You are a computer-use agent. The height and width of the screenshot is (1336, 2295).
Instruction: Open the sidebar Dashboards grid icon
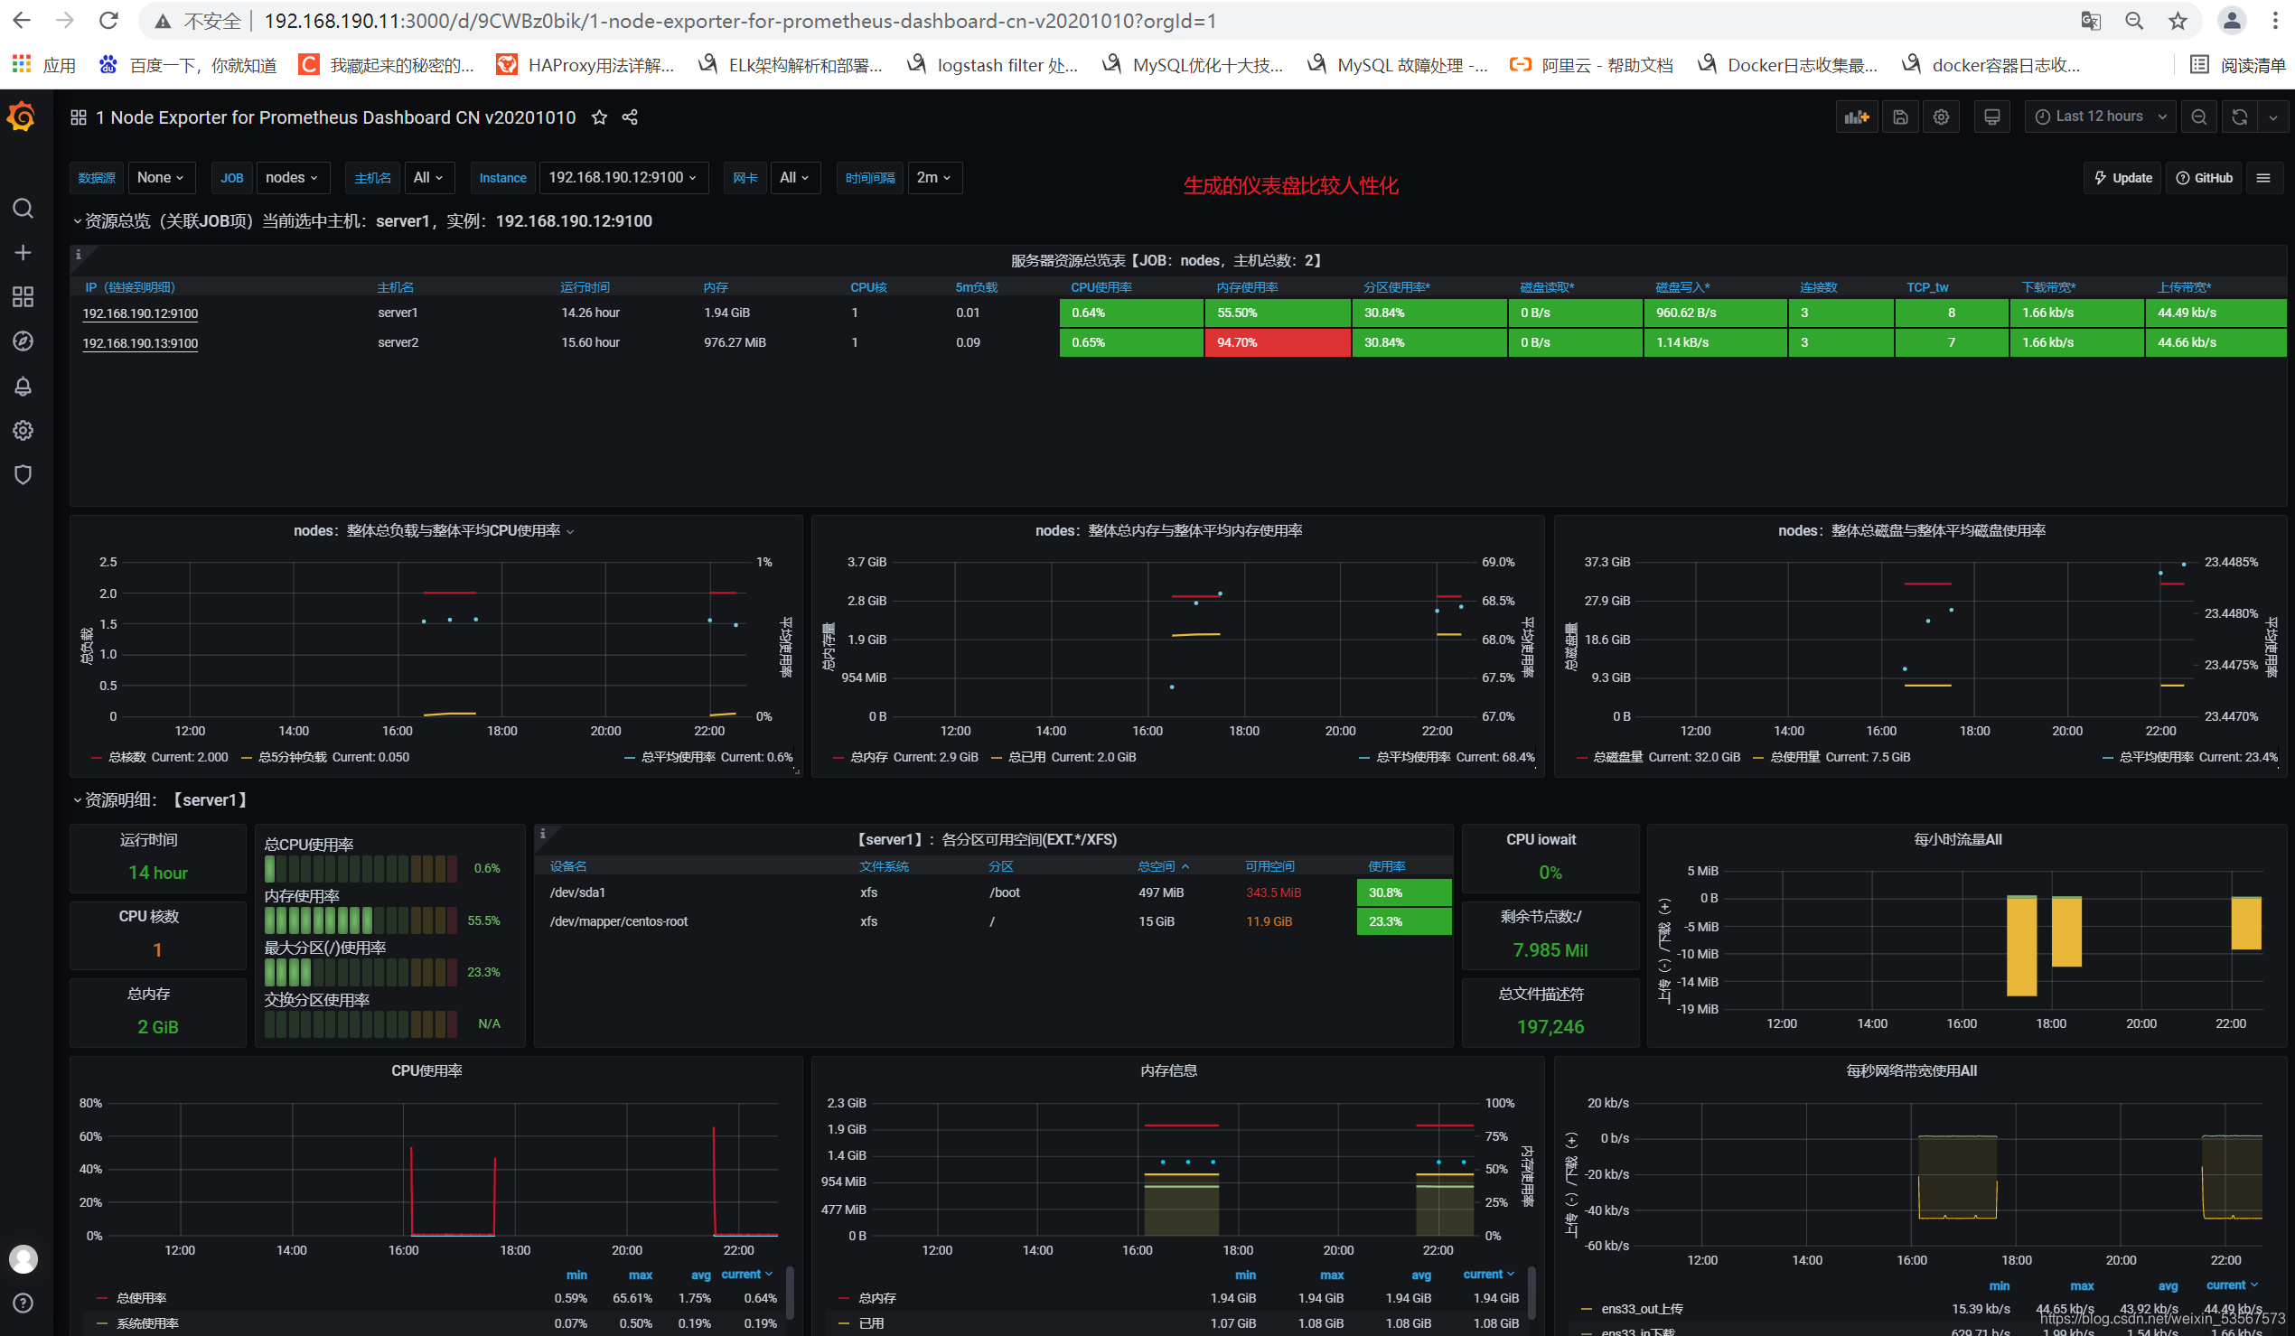click(23, 297)
